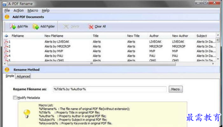Click in the Rename Filename as field
The image size is (223, 127).
(110, 89)
